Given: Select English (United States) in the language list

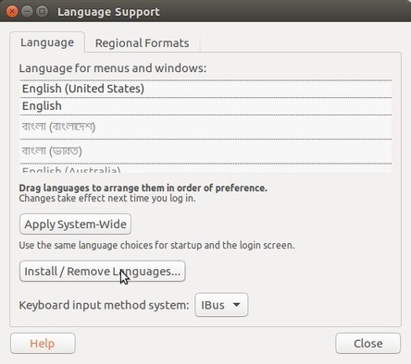Looking at the screenshot, I should click(x=205, y=89).
